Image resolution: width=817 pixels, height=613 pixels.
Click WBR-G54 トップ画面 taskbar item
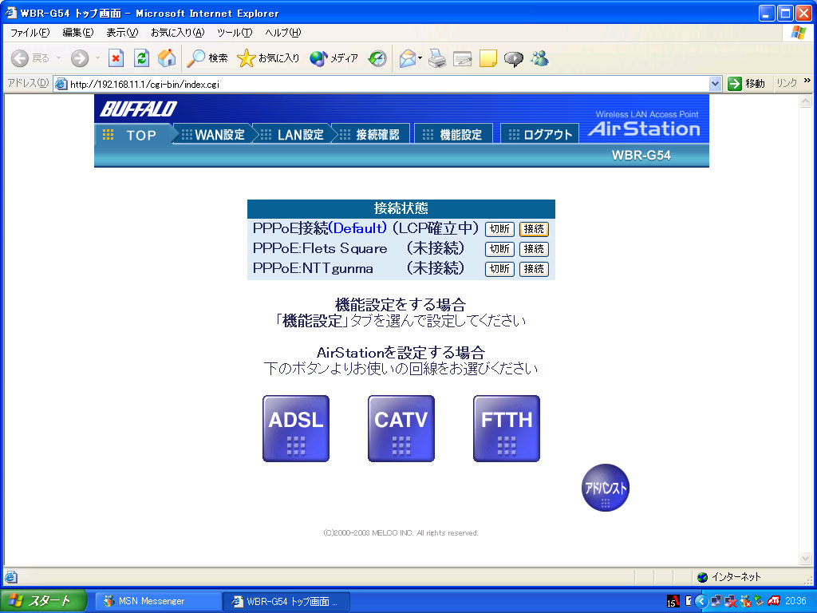(x=287, y=601)
